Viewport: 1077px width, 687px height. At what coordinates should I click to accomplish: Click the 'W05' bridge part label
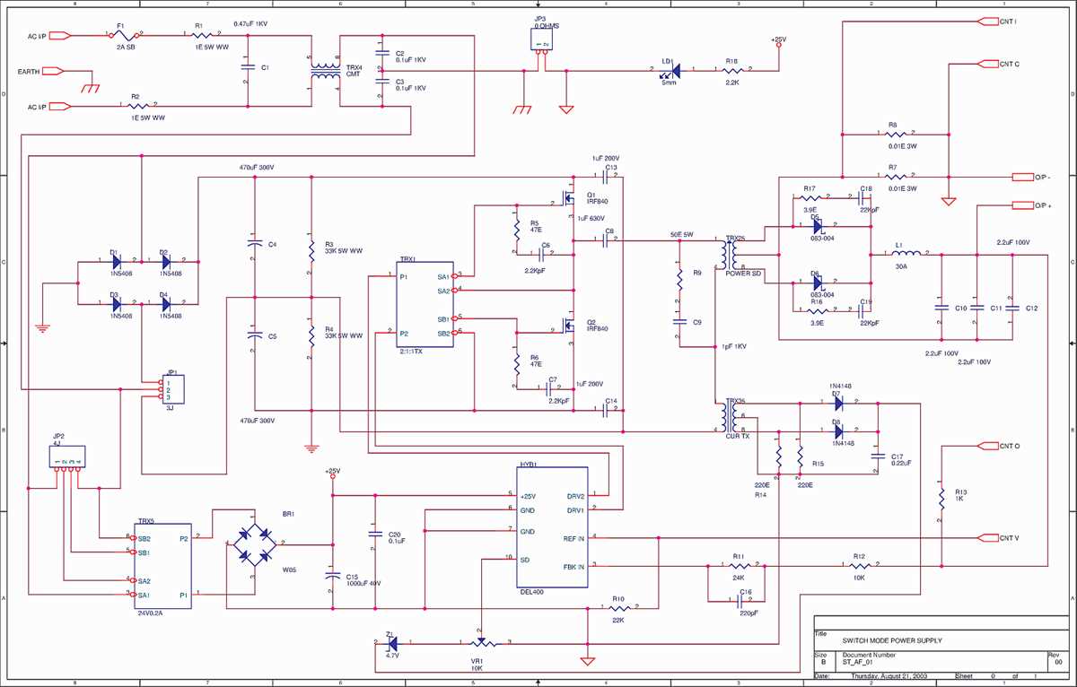point(289,568)
